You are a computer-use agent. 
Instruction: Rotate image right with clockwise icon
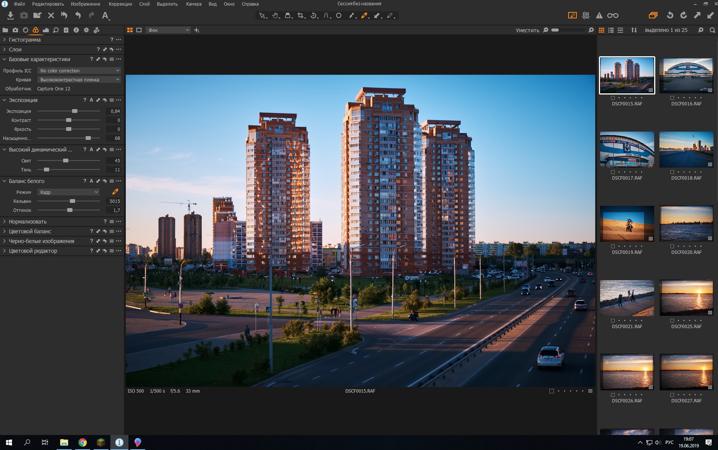683,15
